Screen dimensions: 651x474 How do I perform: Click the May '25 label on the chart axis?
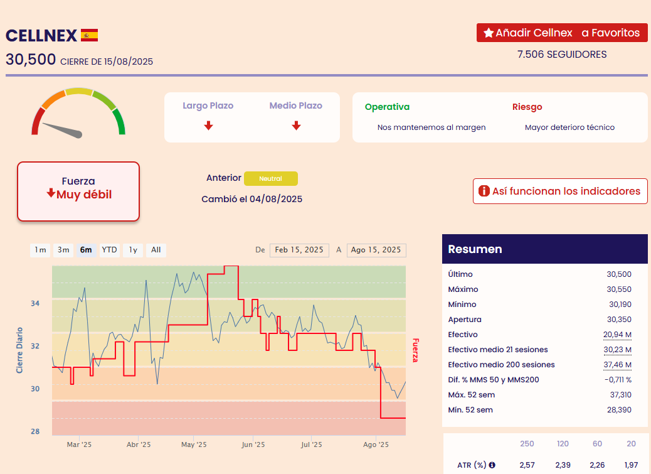click(194, 444)
